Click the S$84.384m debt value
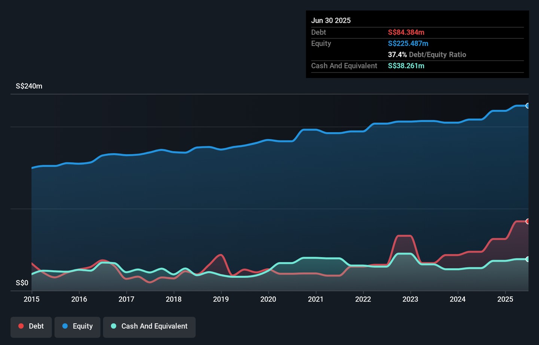 coord(406,33)
